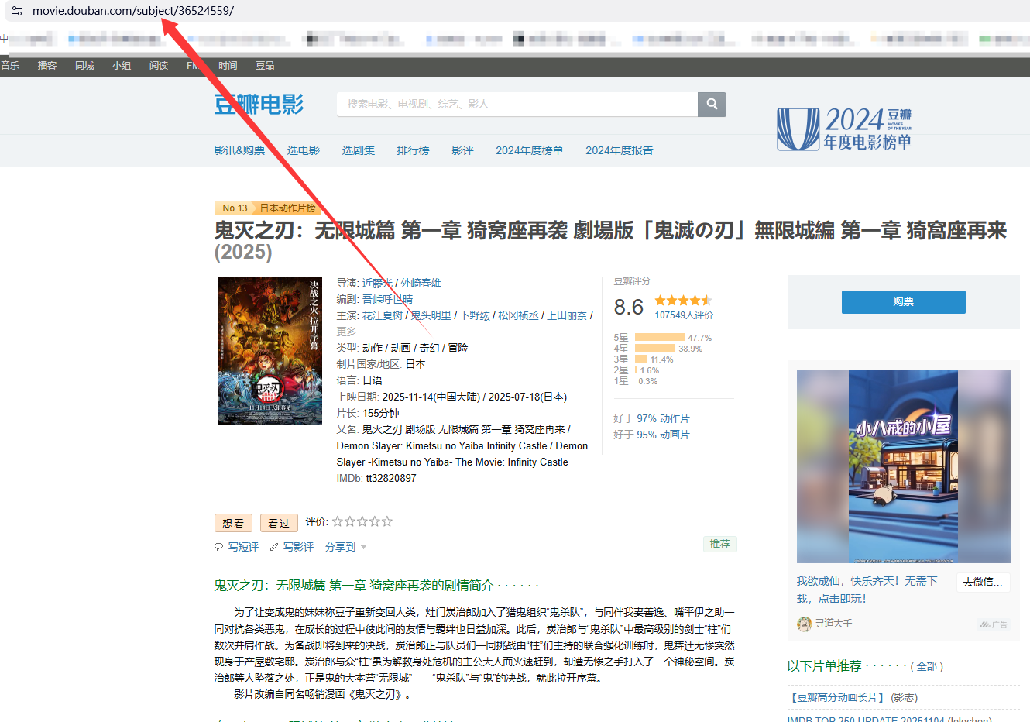1030x722 pixels.
Task: Click the 写短评 speech bubble icon
Action: [218, 547]
